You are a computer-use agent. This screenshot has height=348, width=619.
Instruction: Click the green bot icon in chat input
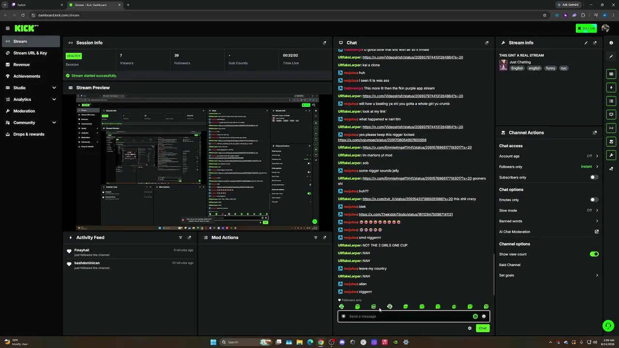pos(475,317)
